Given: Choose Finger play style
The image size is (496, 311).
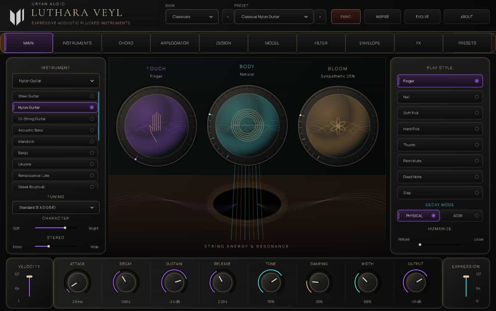Looking at the screenshot, I should click(x=440, y=81).
